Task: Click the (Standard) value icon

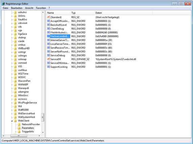Action: click(49, 17)
